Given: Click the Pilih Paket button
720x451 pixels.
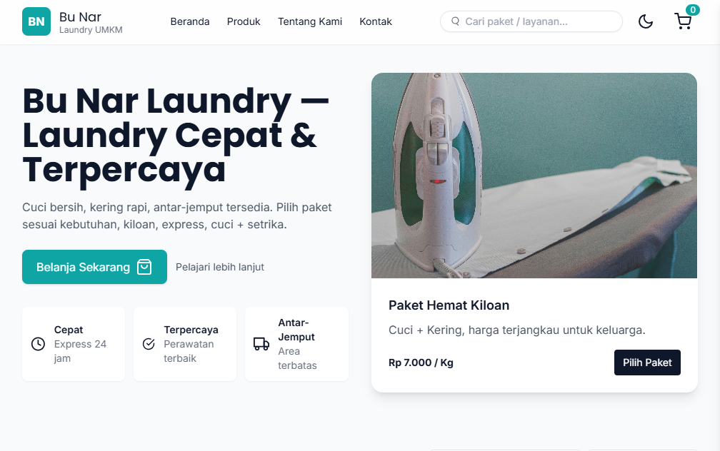Looking at the screenshot, I should [x=647, y=363].
